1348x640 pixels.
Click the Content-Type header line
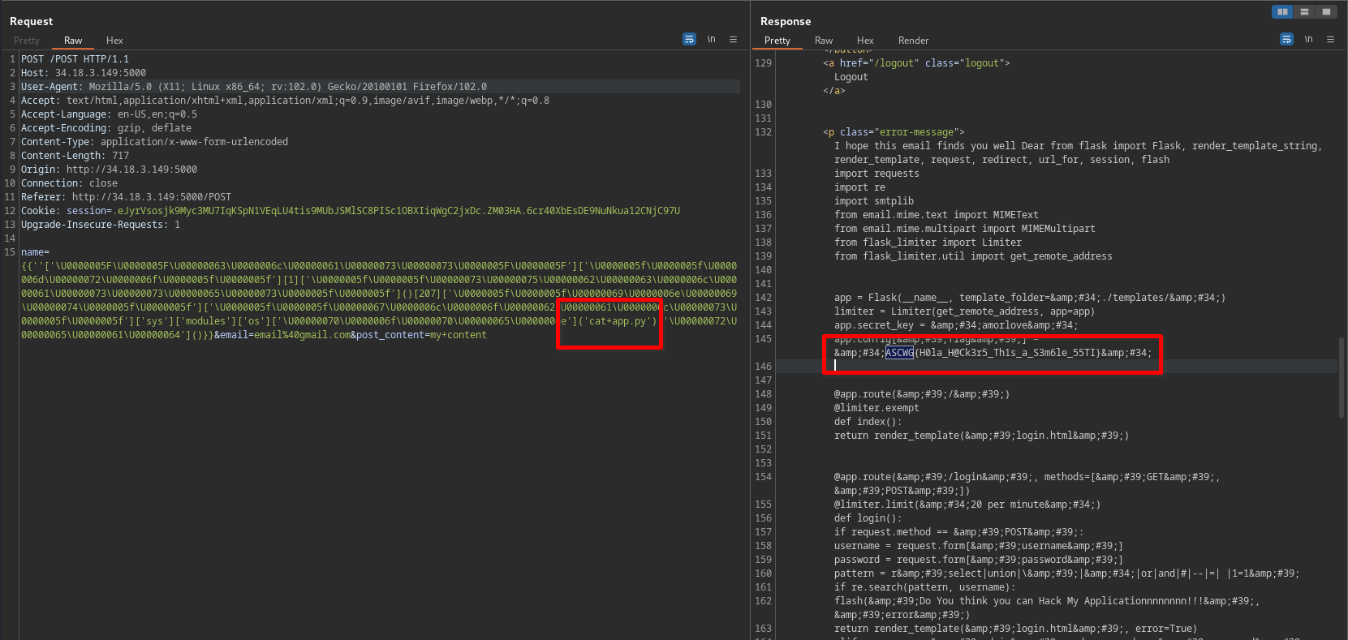point(154,142)
